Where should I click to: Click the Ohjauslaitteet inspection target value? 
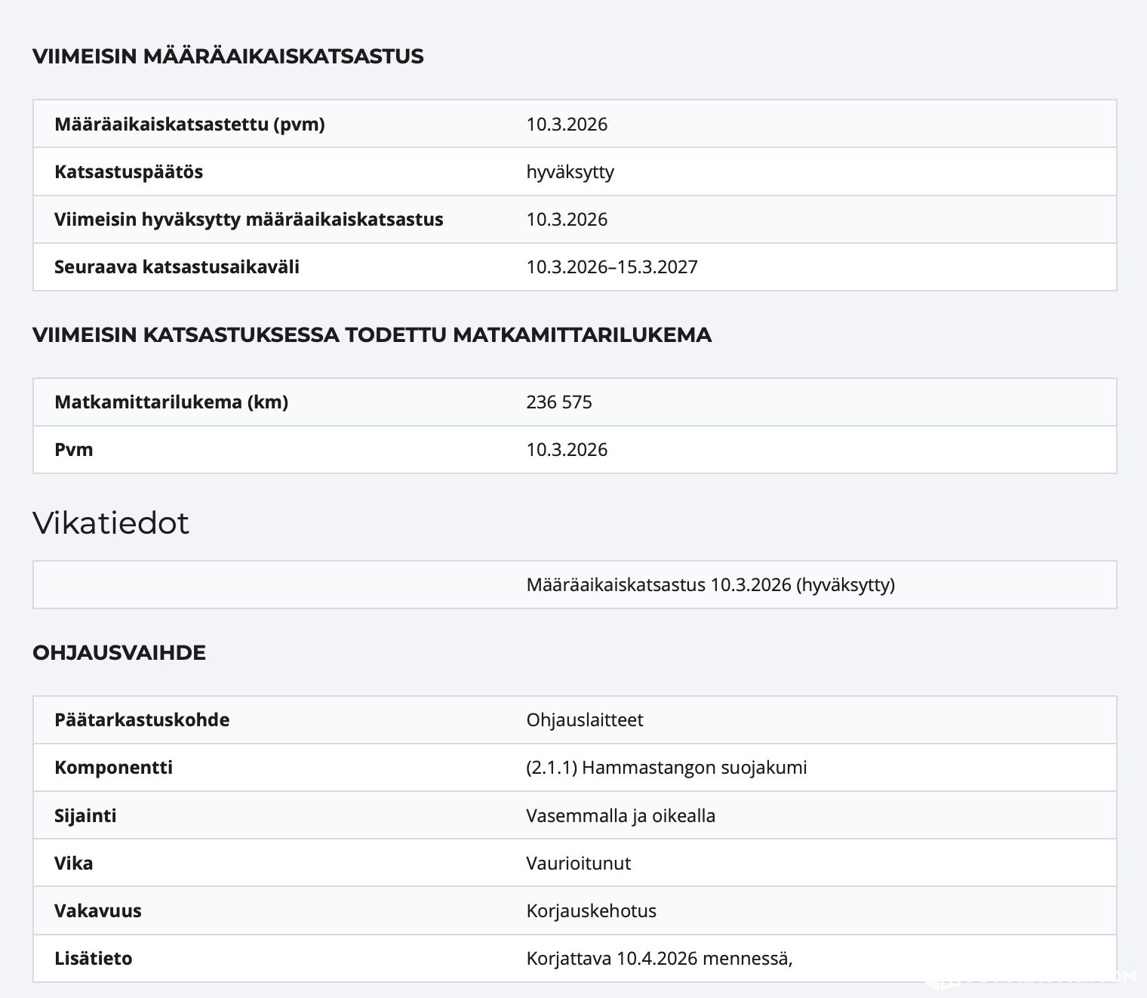click(x=585, y=720)
